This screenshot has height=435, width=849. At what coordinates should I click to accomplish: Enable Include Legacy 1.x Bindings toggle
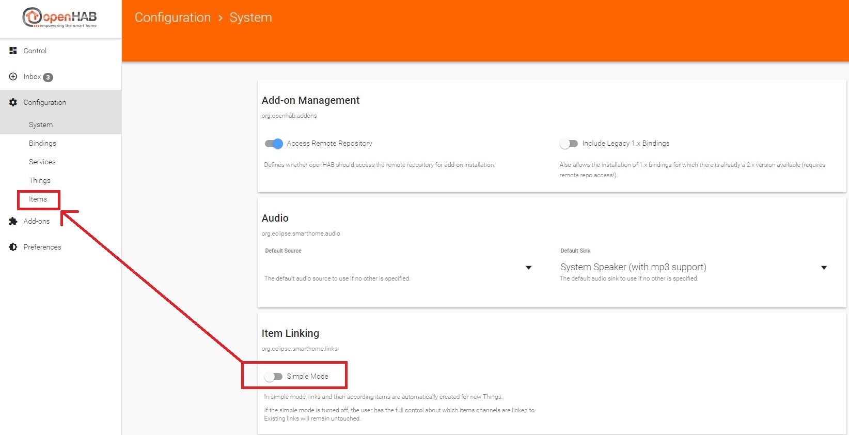(x=569, y=144)
